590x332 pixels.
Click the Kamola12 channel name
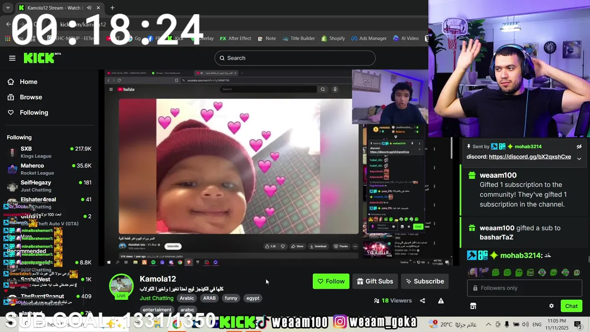click(x=158, y=279)
